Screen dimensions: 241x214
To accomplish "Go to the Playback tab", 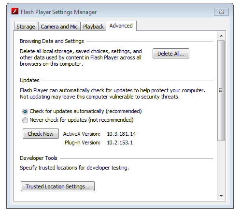I will coord(93,27).
